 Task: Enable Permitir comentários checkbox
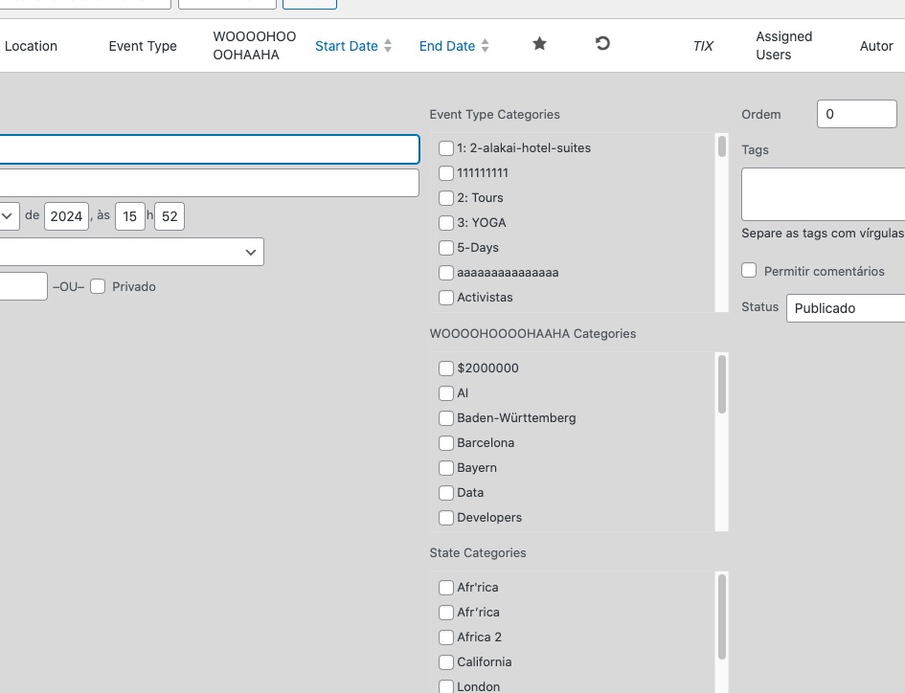click(x=749, y=270)
